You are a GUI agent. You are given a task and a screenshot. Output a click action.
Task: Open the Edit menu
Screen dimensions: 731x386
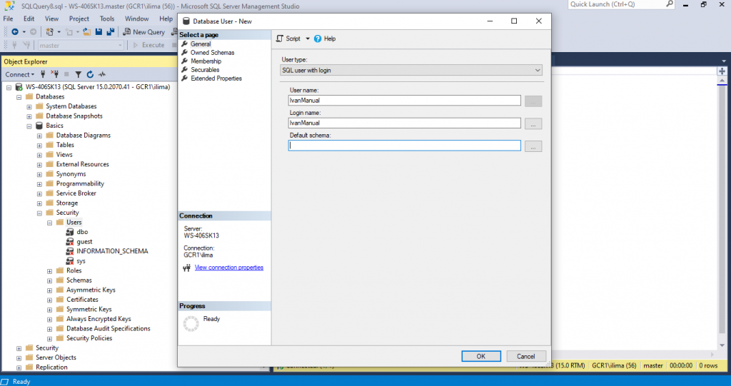pos(29,19)
